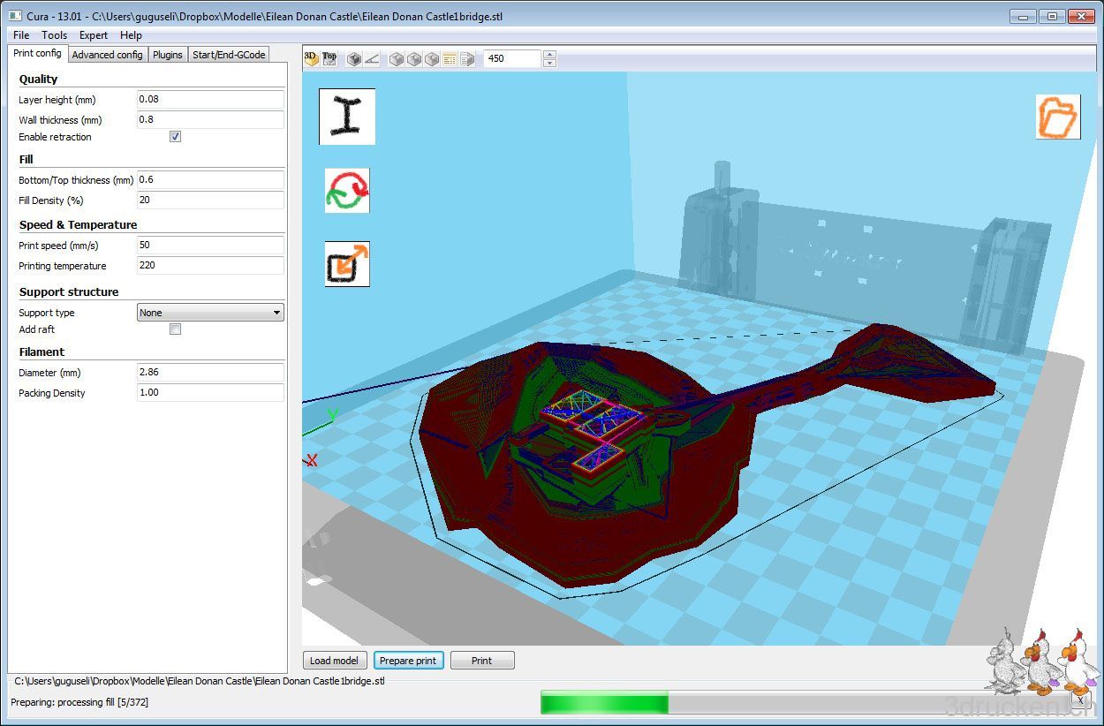Click the file path text above status bar
This screenshot has width=1104, height=726.
pyautogui.click(x=200, y=681)
